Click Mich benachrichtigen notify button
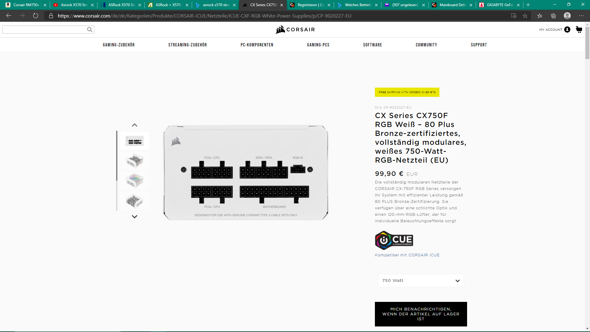This screenshot has height=332, width=590. point(421,314)
